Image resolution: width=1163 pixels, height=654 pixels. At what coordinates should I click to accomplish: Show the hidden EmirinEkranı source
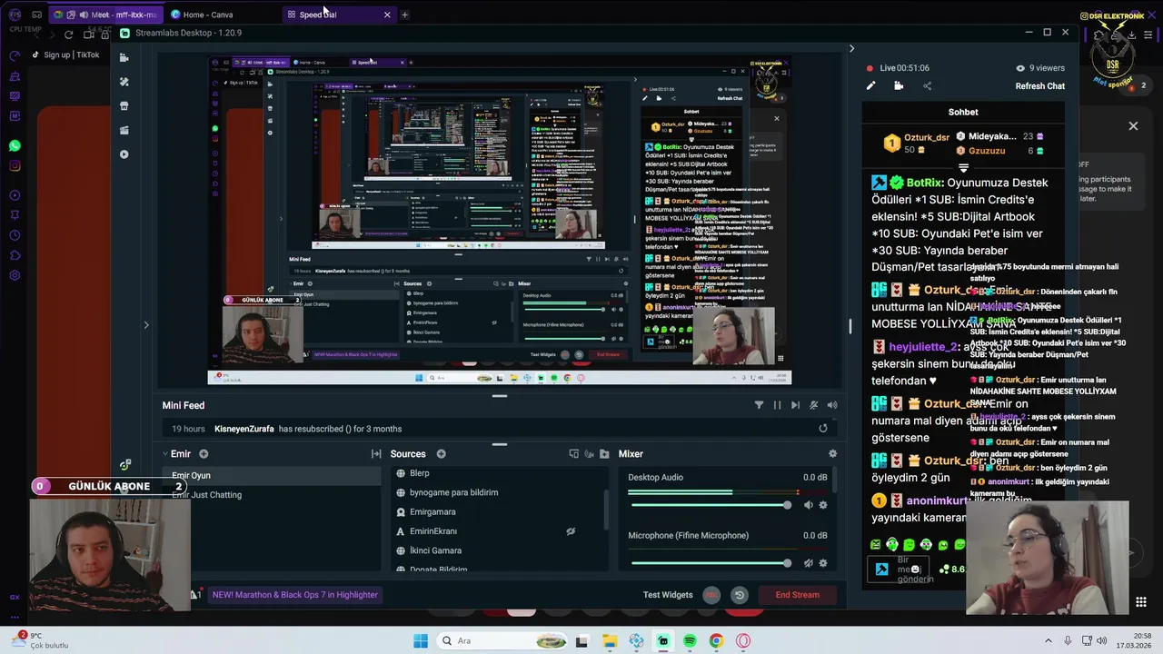click(x=571, y=531)
